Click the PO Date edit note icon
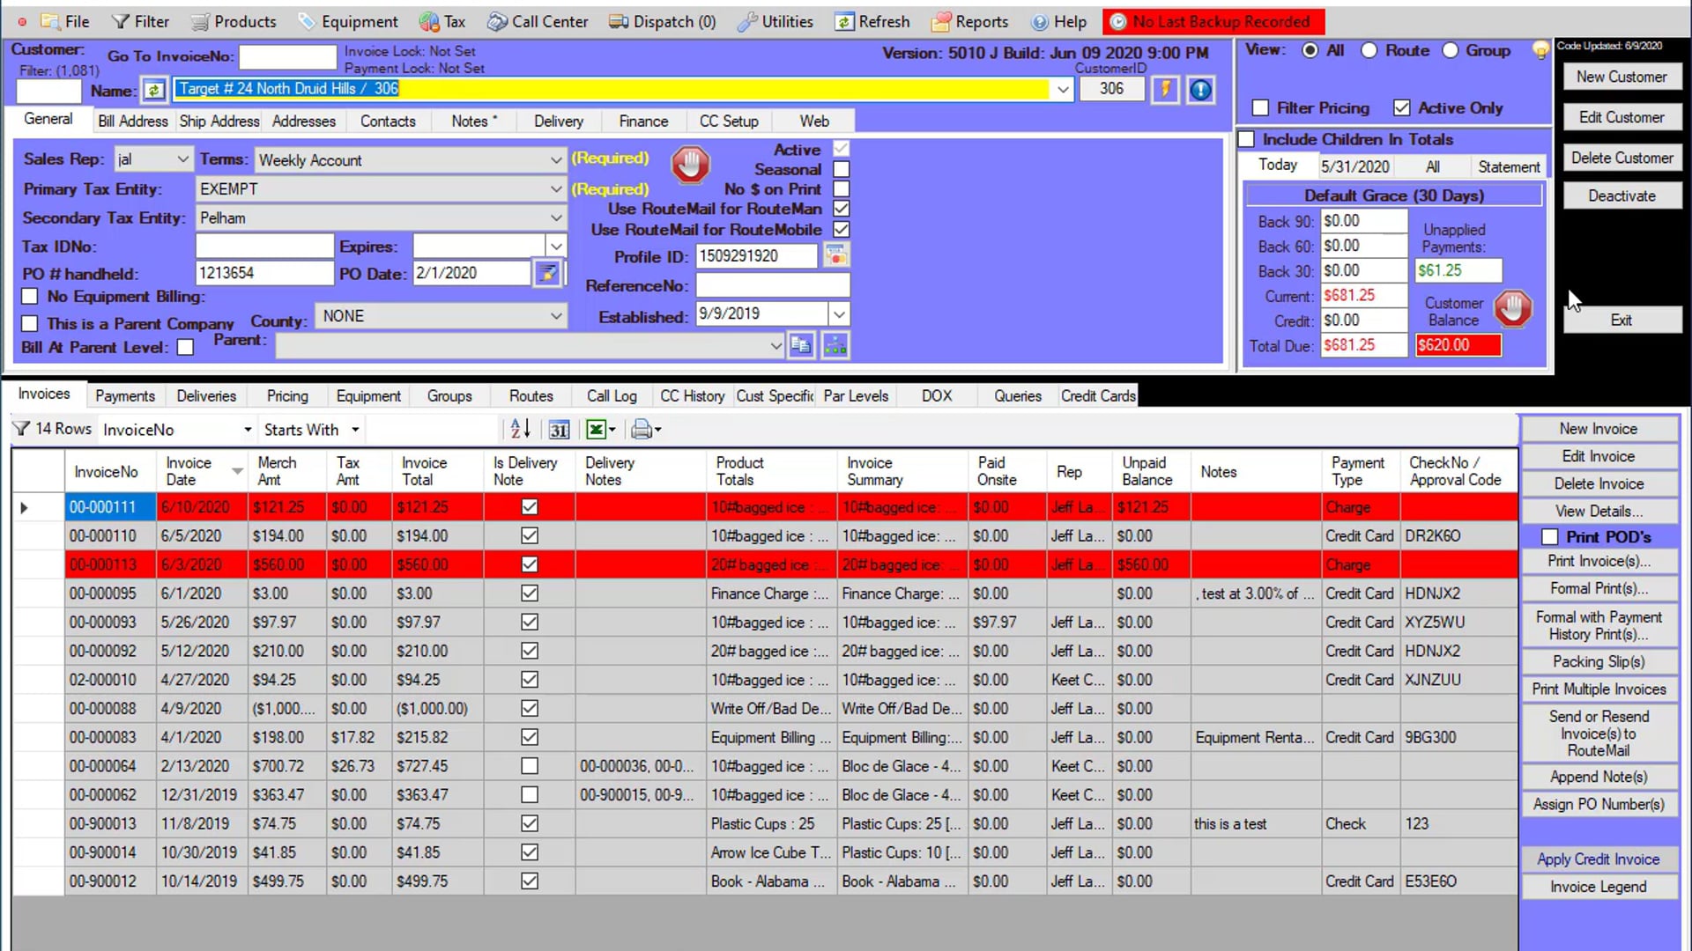The image size is (1692, 951). [x=547, y=273]
